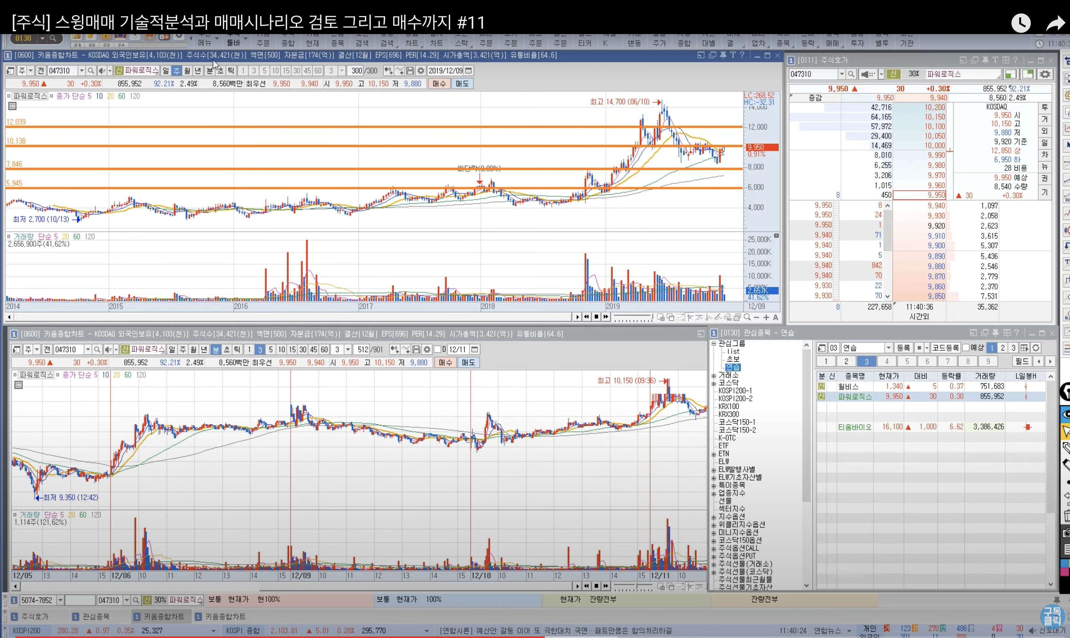Click the stock search magnifier in top chart
The width and height of the screenshot is (1070, 638).
point(91,70)
